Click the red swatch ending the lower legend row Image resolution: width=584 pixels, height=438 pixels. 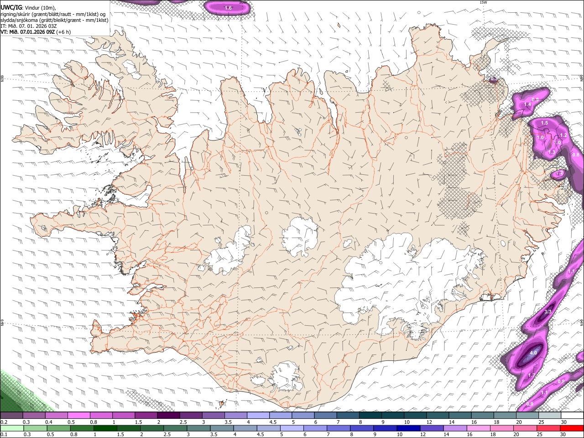click(x=572, y=428)
